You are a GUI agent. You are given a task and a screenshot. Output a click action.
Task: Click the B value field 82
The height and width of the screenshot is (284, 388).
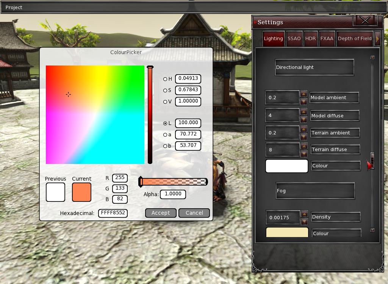tap(120, 199)
